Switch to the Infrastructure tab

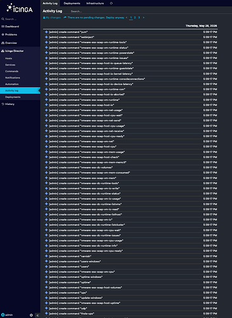95,3
